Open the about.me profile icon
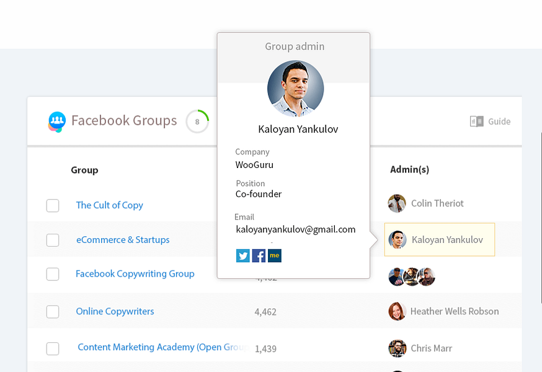 pyautogui.click(x=275, y=255)
